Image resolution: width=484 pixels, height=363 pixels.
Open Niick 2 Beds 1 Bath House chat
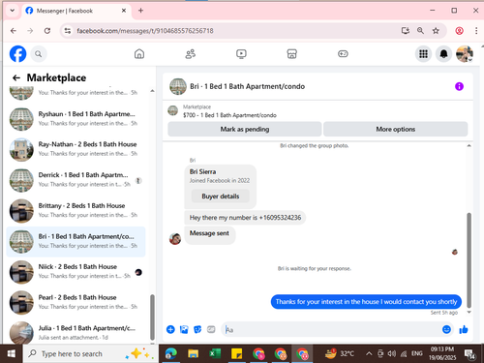click(76, 272)
